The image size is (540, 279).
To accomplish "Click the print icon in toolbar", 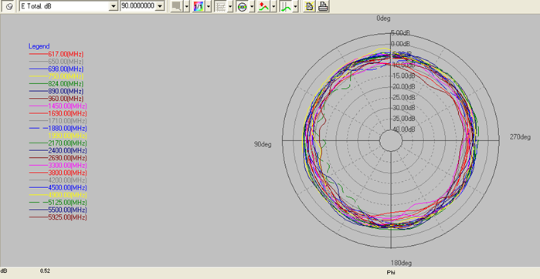I will pos(323,6).
